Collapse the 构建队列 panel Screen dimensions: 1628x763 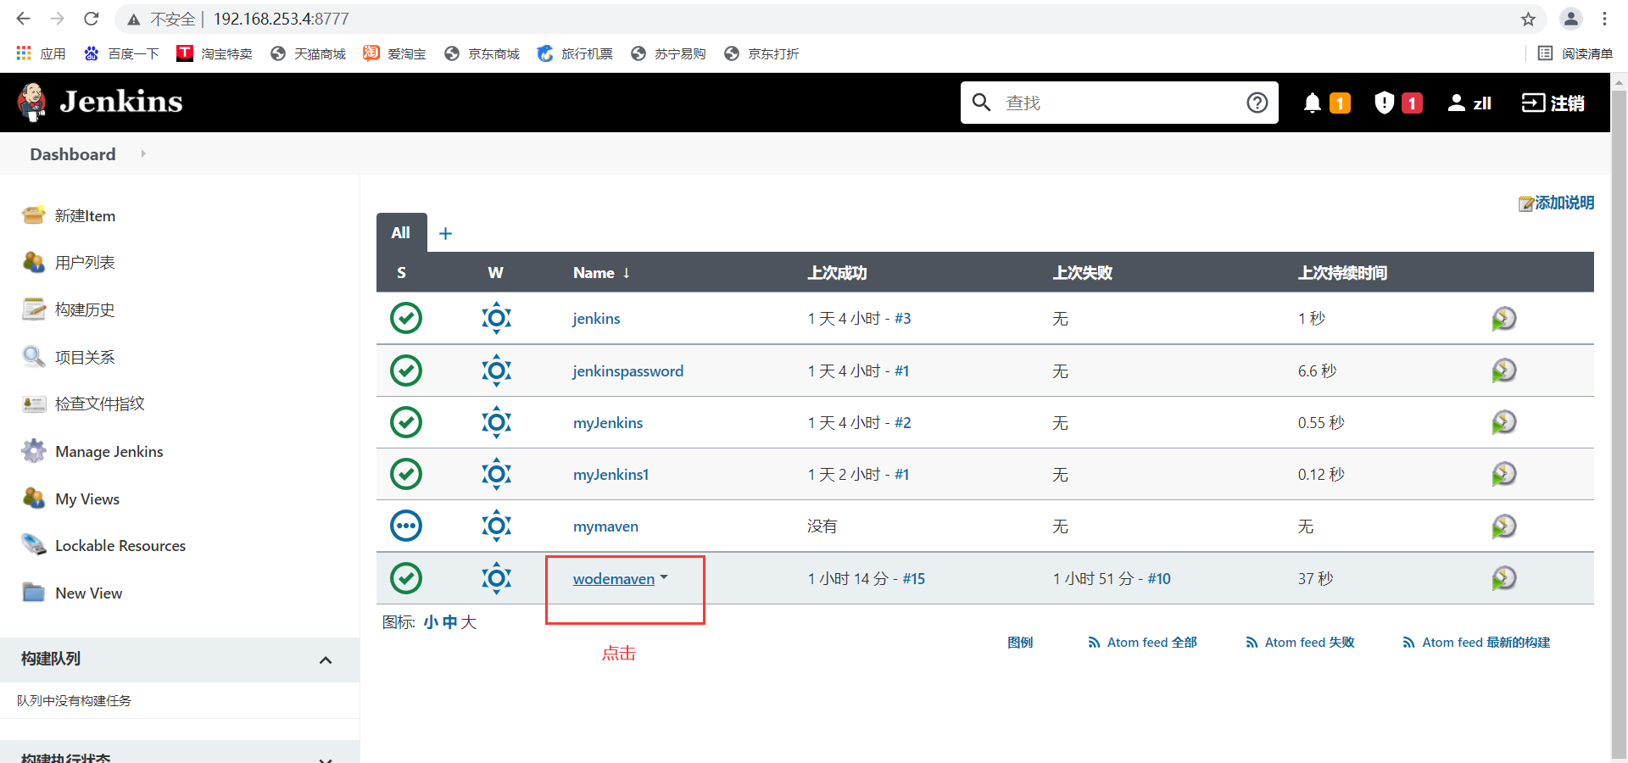[x=326, y=660]
